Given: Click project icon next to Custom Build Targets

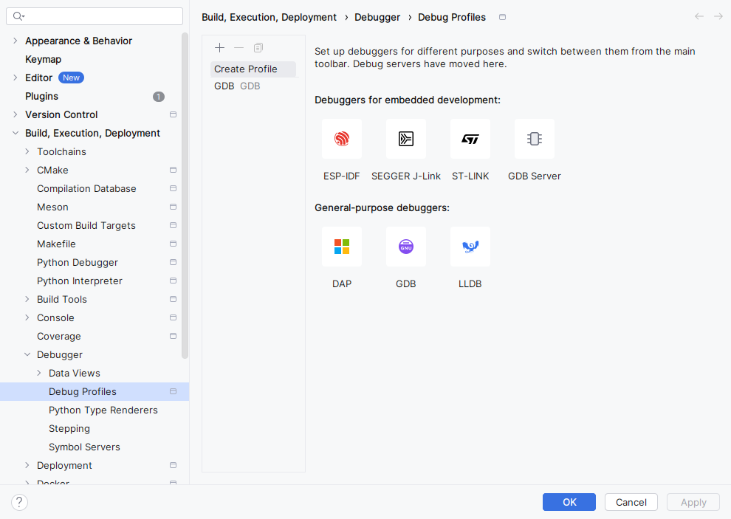Looking at the screenshot, I should (173, 226).
